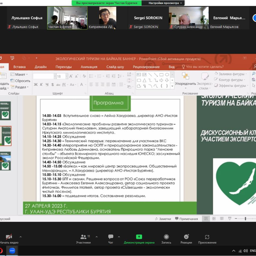Open the Анимация ribbon tab
Viewport: 256px width, 256px height.
pyautogui.click(x=89, y=67)
